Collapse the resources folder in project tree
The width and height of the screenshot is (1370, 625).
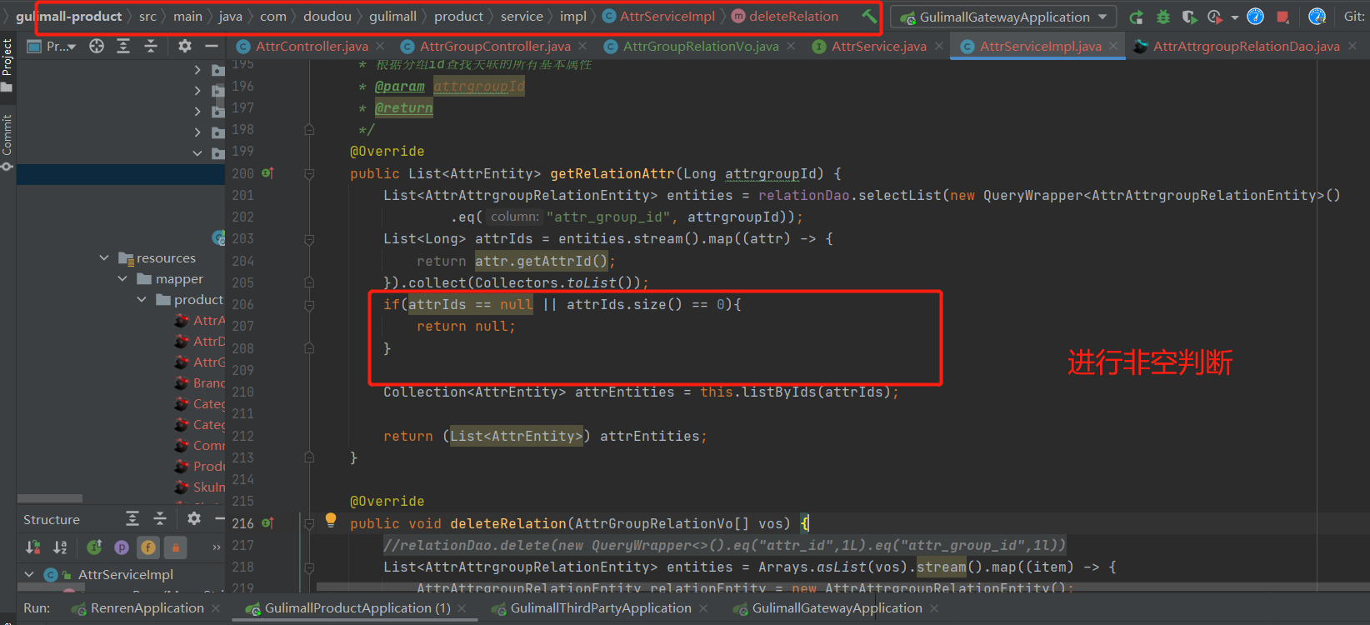point(104,257)
